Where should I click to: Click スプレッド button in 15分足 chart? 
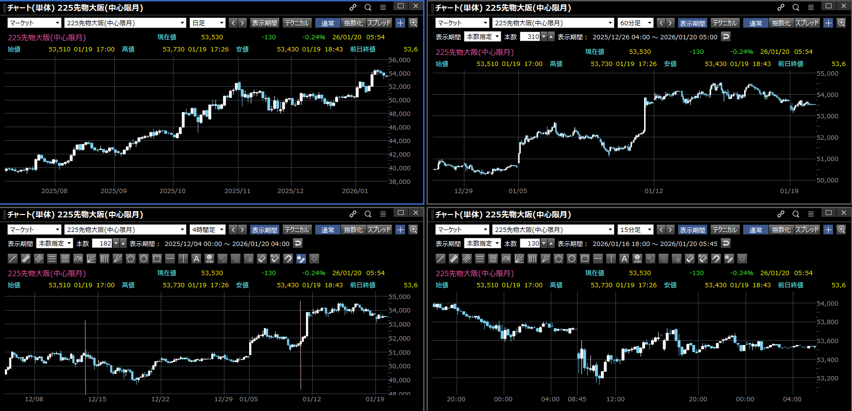coord(807,230)
